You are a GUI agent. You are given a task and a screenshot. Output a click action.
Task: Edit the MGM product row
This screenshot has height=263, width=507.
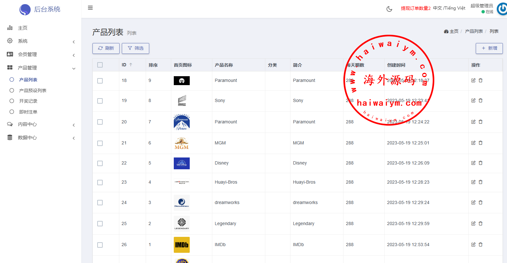point(474,143)
